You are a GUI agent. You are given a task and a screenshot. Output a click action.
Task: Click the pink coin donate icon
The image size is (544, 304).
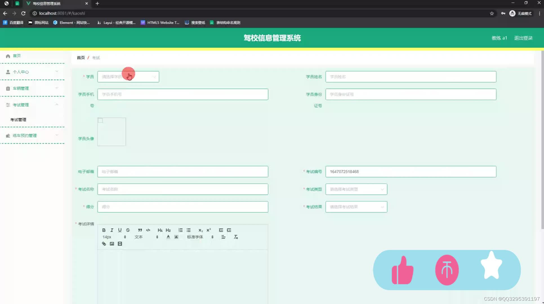(x=447, y=270)
